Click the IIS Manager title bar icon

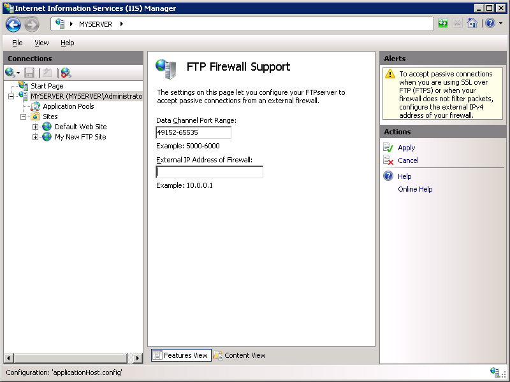click(x=8, y=8)
